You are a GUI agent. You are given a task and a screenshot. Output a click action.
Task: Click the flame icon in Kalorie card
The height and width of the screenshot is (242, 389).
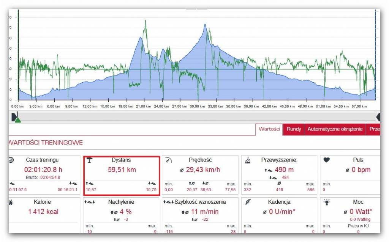click(x=11, y=202)
